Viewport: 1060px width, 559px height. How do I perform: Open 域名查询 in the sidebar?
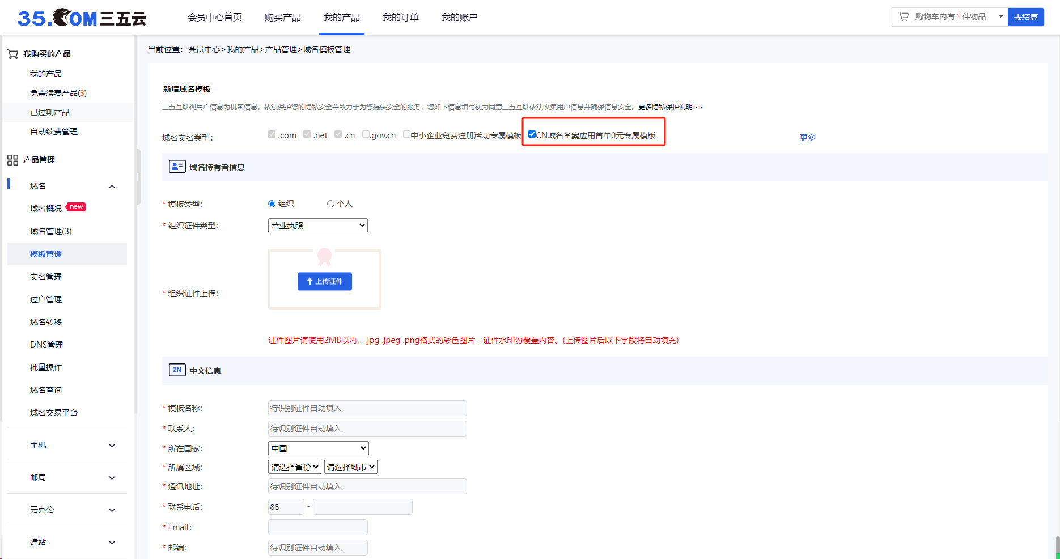tap(46, 390)
